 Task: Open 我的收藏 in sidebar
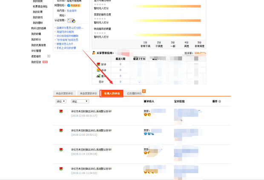(x=36, y=34)
